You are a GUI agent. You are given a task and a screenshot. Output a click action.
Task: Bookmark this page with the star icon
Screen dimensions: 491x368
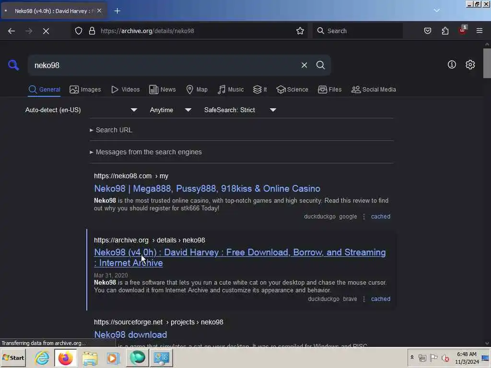coord(300,31)
